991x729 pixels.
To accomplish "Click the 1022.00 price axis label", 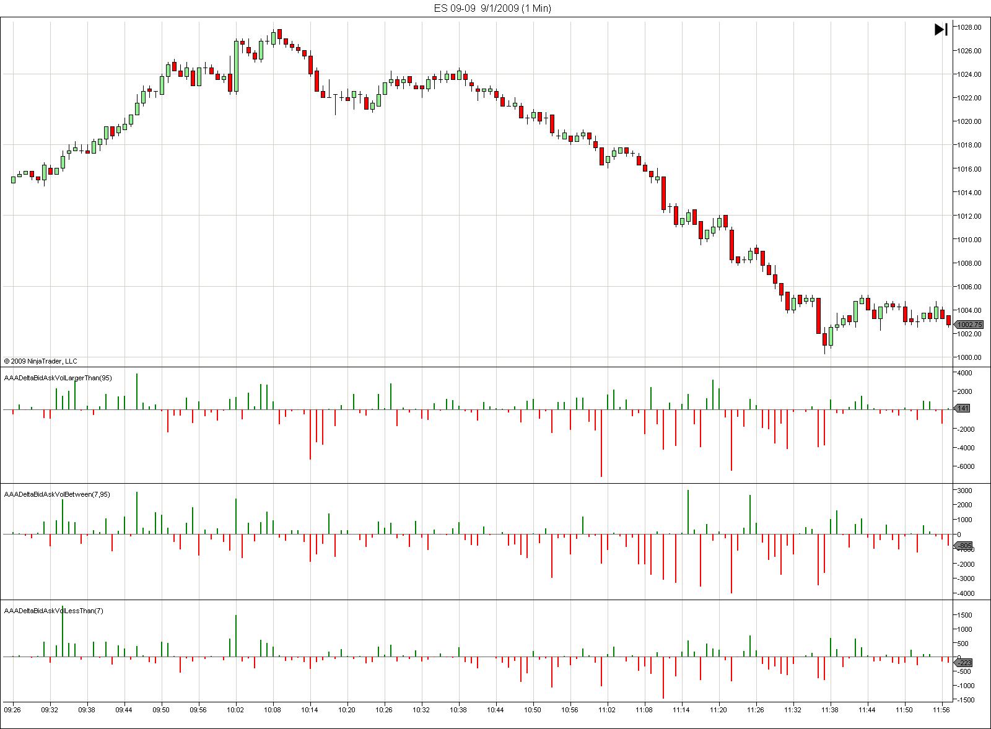I will [969, 98].
